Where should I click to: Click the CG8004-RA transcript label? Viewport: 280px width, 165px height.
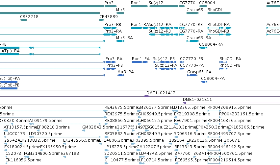pos(211,44)
